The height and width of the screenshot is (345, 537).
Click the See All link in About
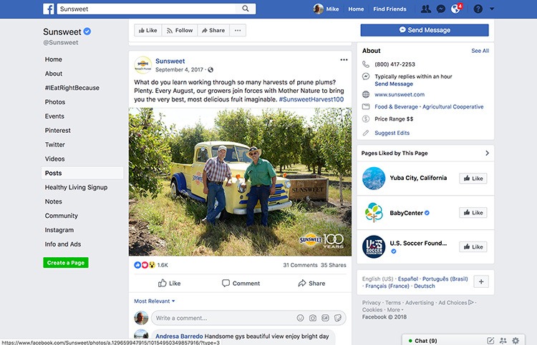click(480, 51)
